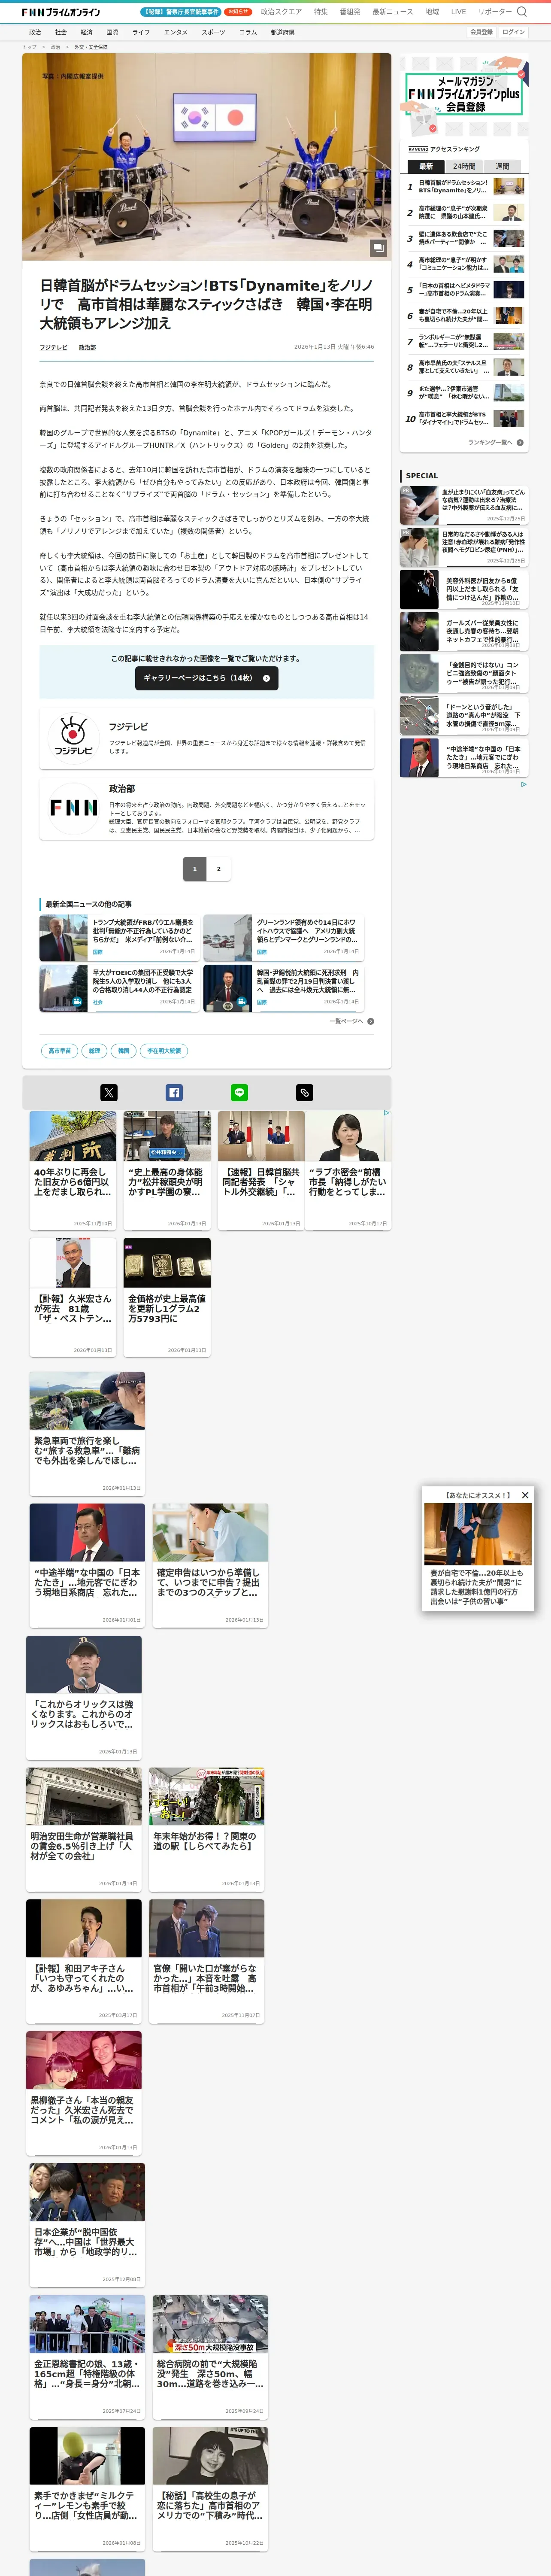Click the arrow icon on the gallery button

(x=266, y=678)
